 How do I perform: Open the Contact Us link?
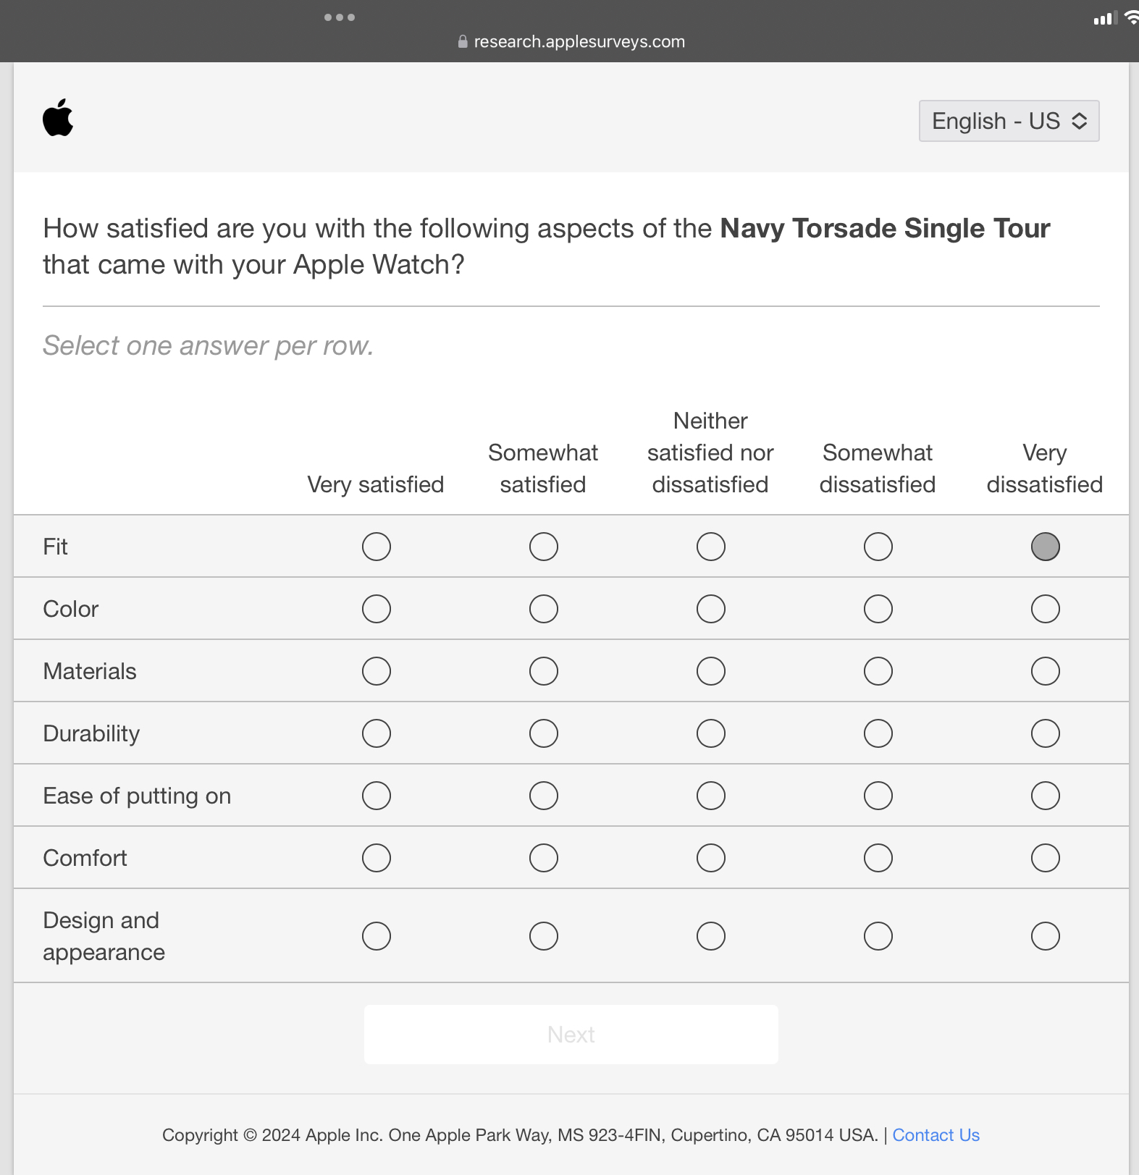[x=936, y=1135]
